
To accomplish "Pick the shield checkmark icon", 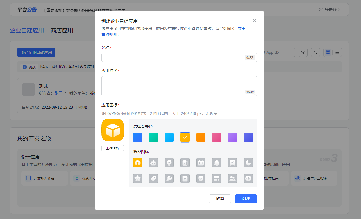I will coord(201,178).
